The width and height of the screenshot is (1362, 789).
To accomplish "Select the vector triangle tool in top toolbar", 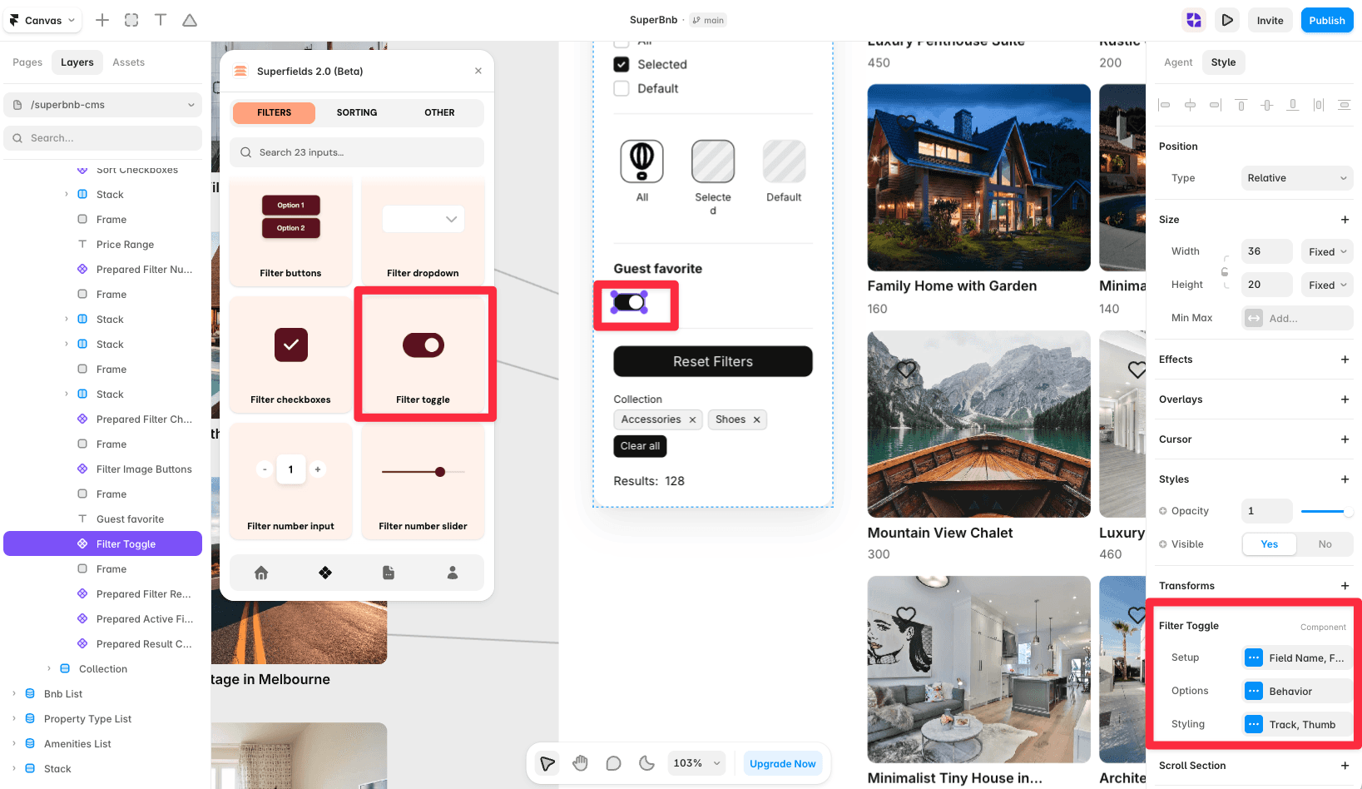I will coord(190,20).
